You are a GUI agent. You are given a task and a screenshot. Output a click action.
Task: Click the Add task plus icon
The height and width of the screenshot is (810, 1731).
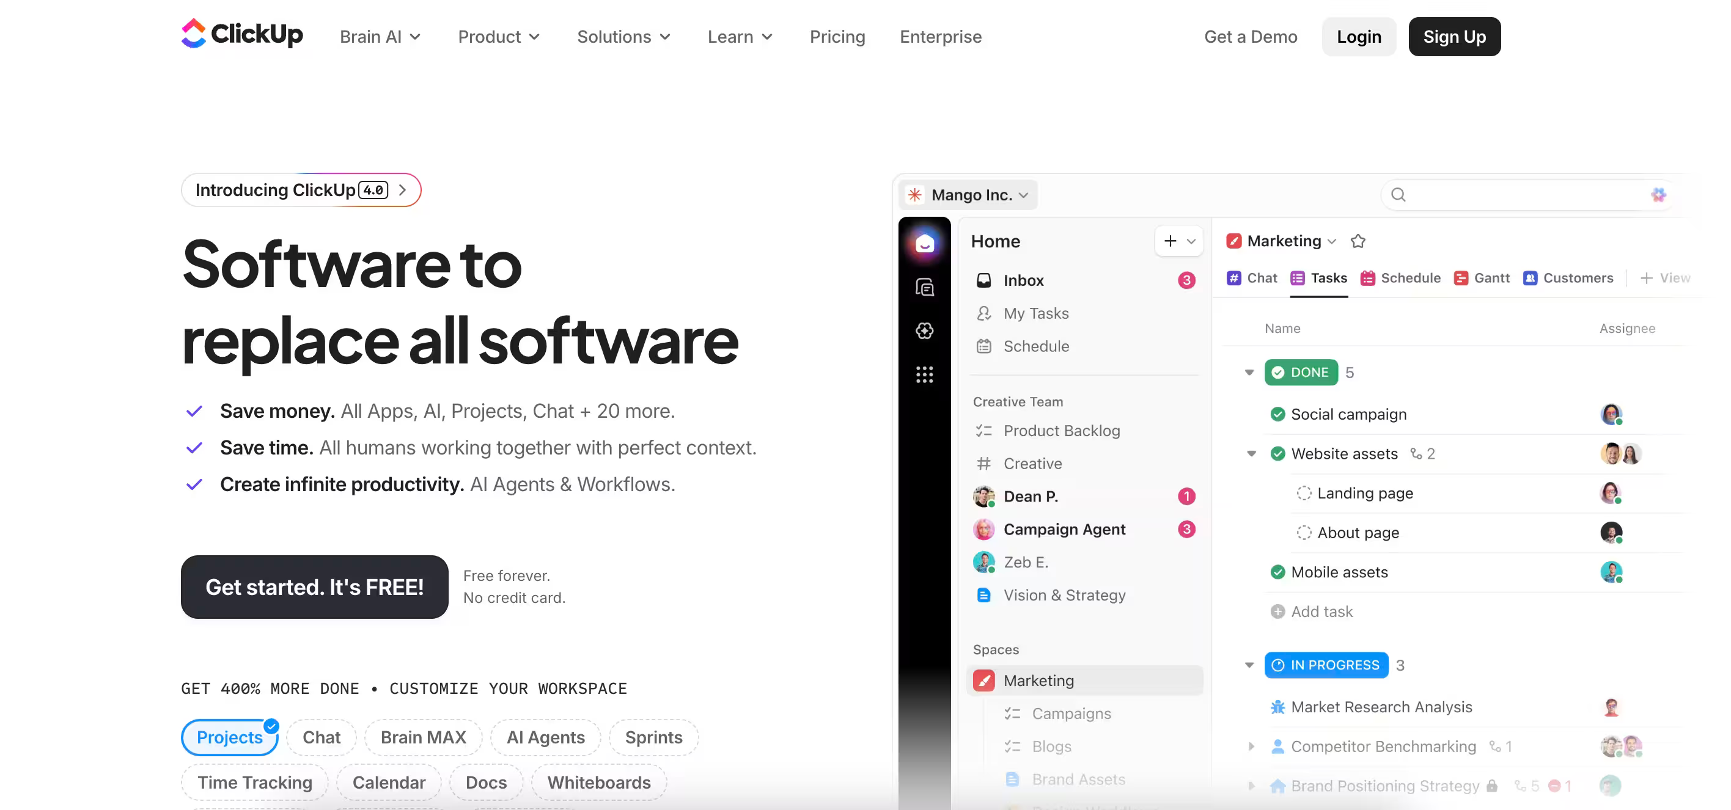[x=1277, y=611]
